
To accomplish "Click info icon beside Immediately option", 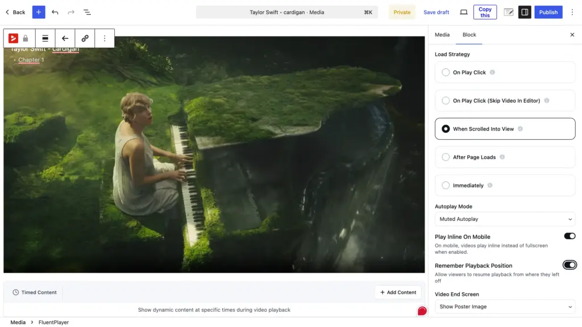I will [x=489, y=186].
